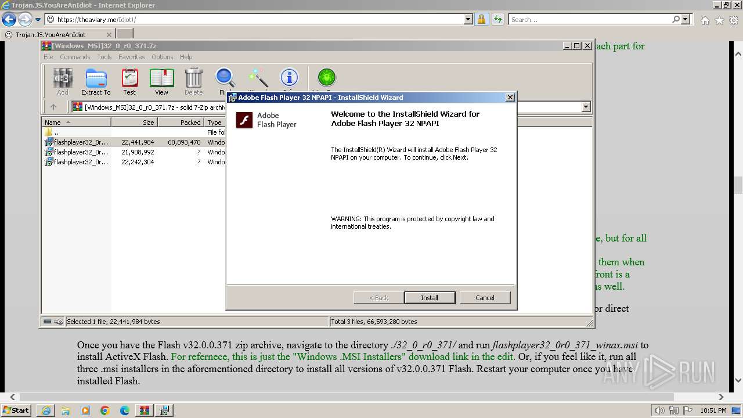This screenshot has width=743, height=418.
Task: Click the IE Back button
Action: coord(9,19)
